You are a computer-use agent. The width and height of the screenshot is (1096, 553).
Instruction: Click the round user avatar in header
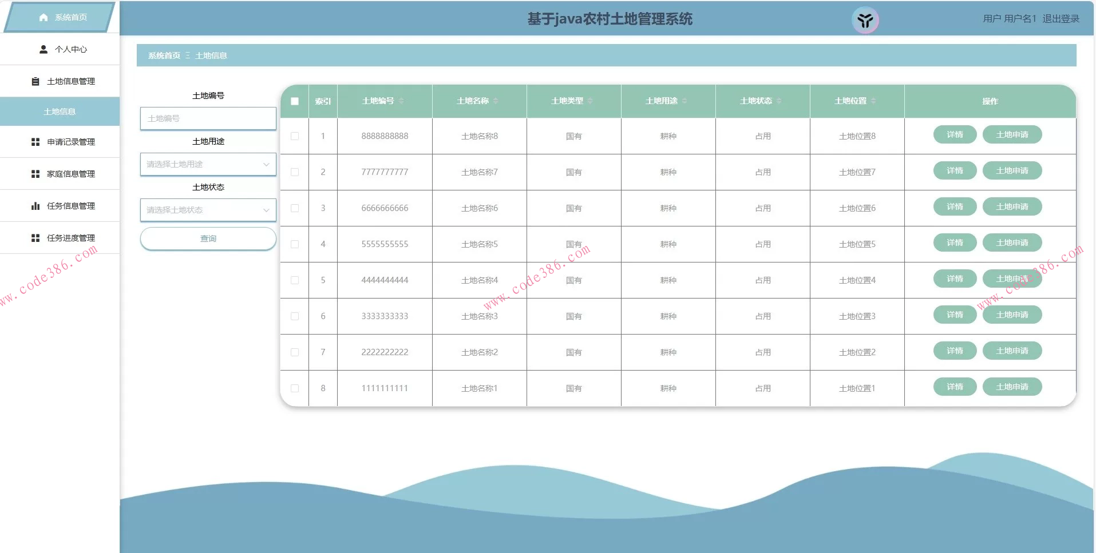pyautogui.click(x=865, y=21)
